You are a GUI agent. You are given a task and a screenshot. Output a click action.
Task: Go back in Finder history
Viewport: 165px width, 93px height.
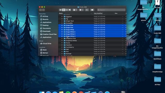pyautogui.click(x=40, y=10)
